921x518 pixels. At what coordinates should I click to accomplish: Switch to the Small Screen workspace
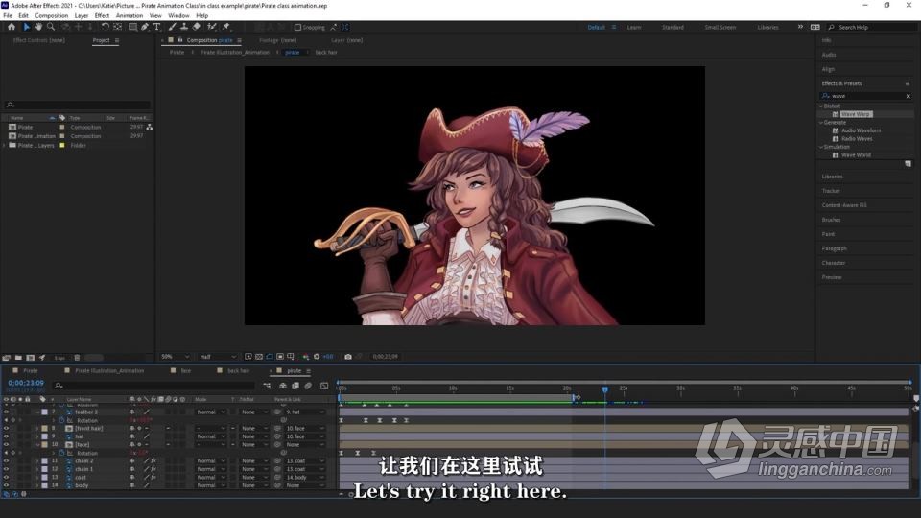pos(720,27)
